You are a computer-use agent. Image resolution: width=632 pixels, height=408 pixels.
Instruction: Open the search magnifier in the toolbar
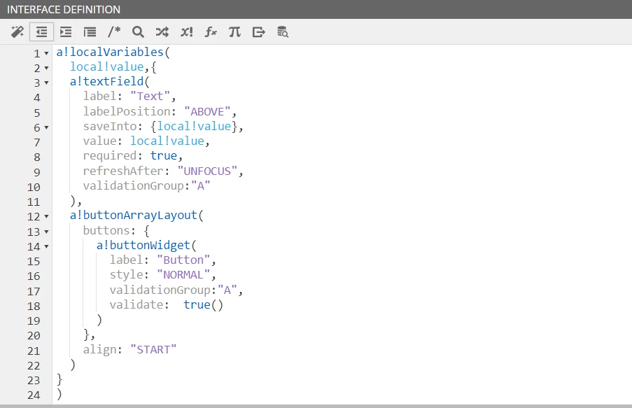139,32
